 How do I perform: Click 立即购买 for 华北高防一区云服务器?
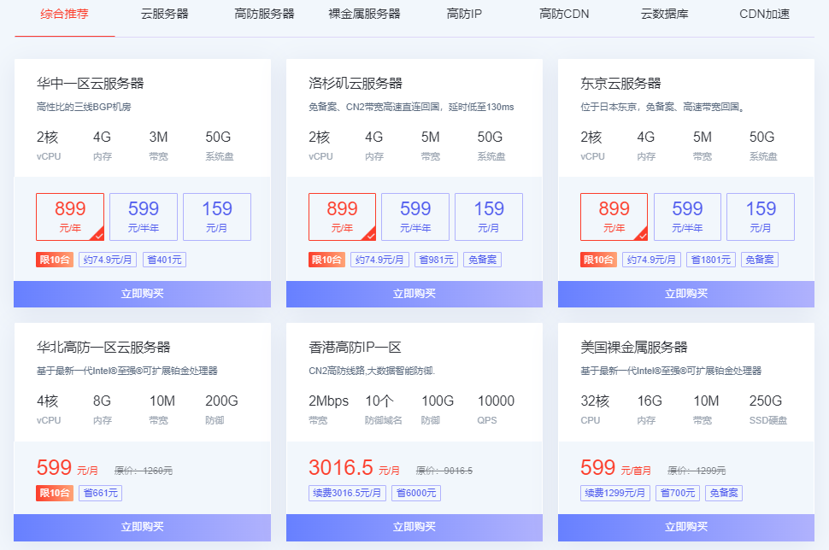click(x=142, y=527)
